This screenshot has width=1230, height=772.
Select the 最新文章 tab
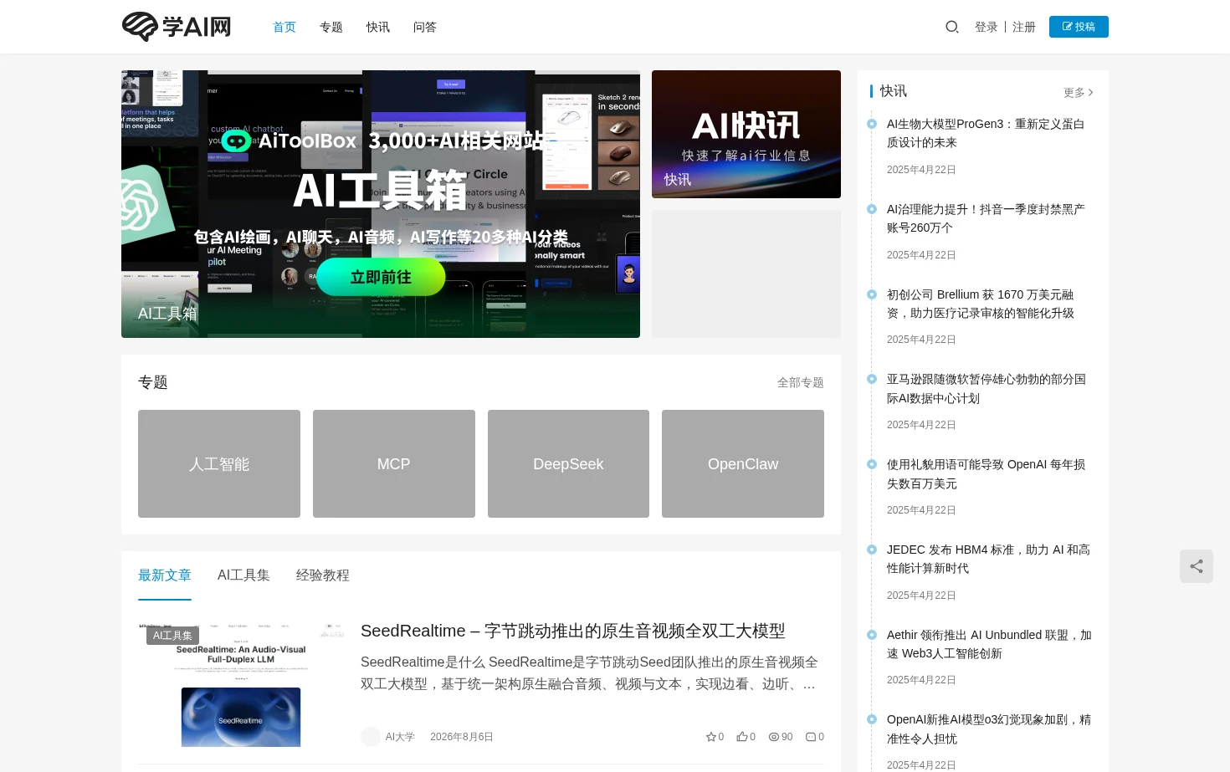(x=165, y=575)
